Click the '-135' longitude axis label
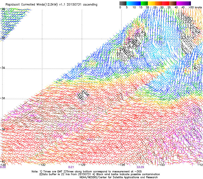203x179 pixels. 3,165
